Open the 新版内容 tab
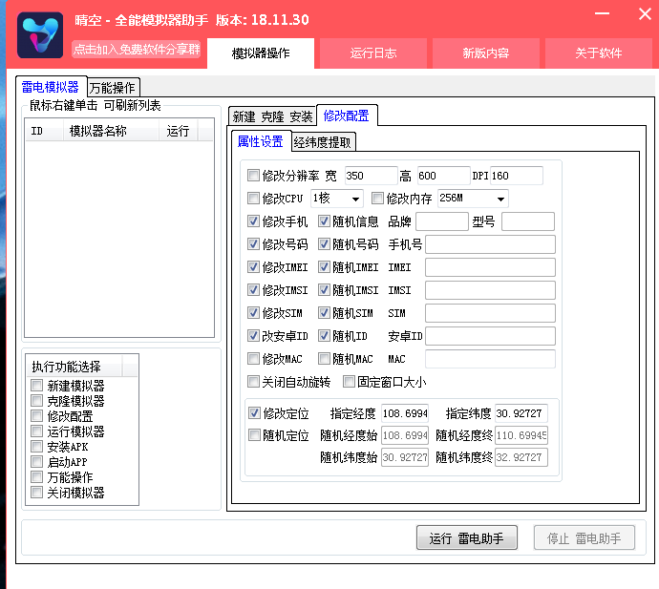 (486, 53)
